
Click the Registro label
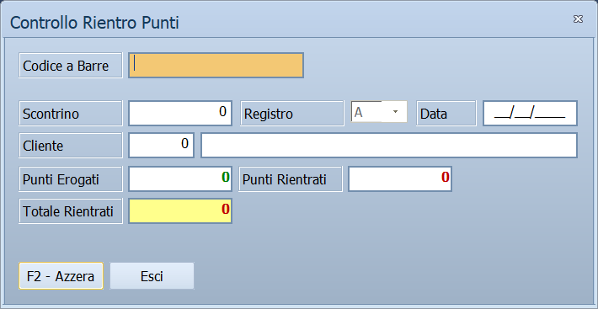292,113
